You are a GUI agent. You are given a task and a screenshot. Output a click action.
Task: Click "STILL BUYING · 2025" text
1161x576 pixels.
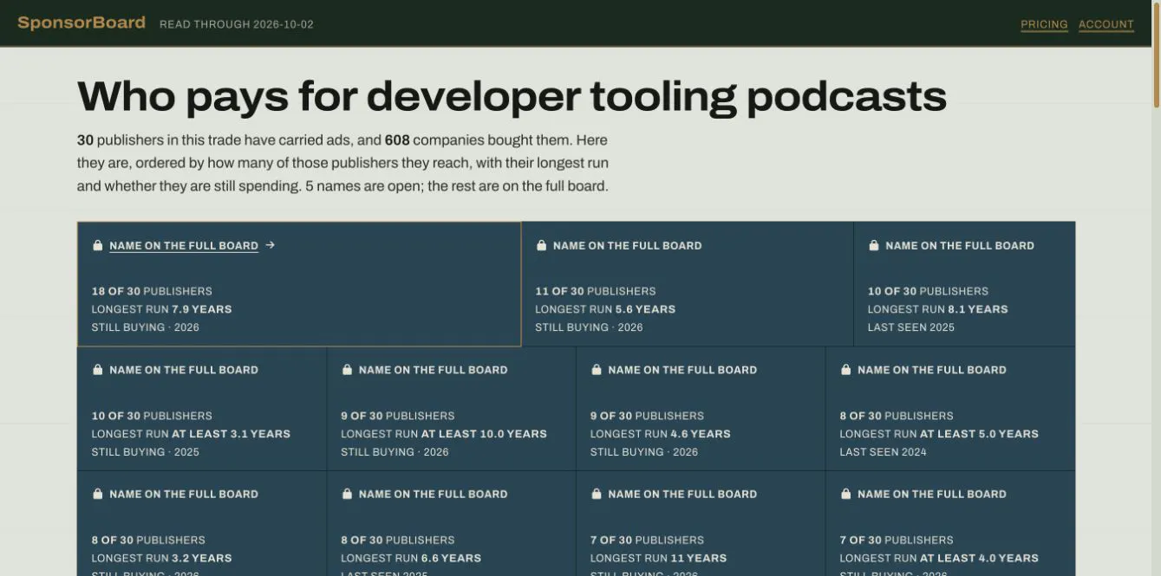pyautogui.click(x=146, y=452)
